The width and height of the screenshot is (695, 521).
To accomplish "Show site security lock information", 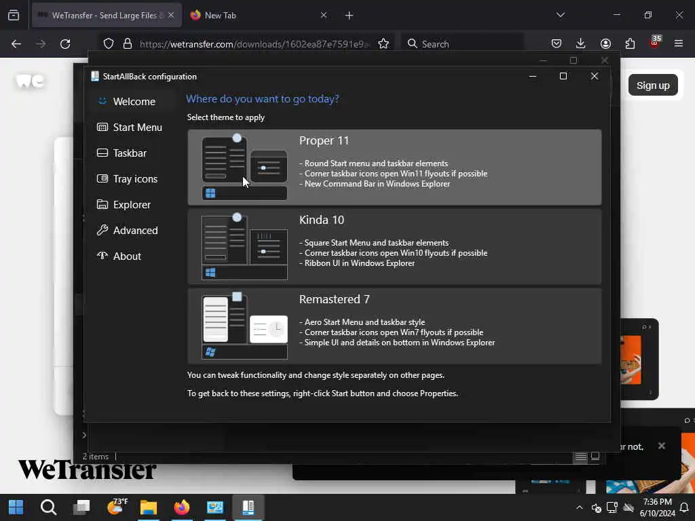I will tap(128, 44).
